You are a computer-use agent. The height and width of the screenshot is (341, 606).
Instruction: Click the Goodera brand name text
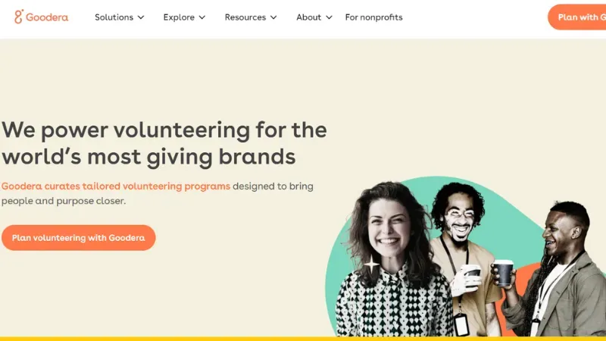click(47, 17)
